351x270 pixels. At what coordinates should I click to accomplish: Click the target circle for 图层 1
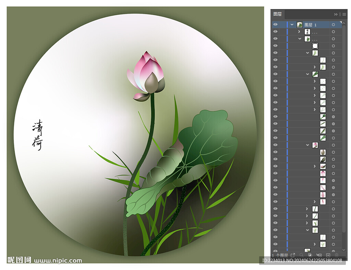[x=333, y=25]
